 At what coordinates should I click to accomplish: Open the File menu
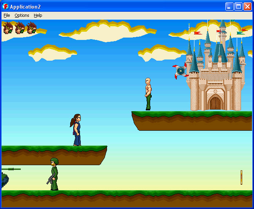7,15
